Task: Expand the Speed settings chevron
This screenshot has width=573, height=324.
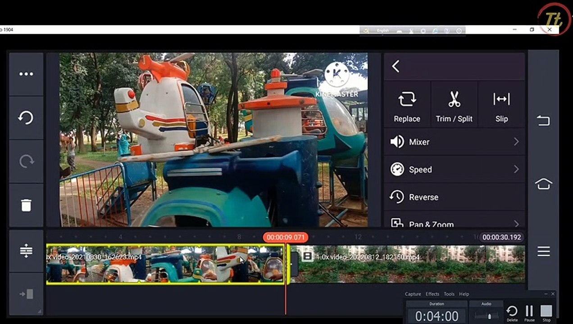Action: coord(516,169)
